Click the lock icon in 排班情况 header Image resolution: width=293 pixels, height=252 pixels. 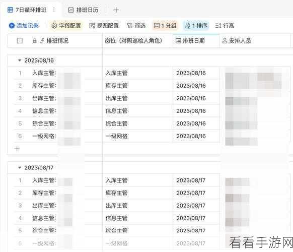[x=35, y=41]
